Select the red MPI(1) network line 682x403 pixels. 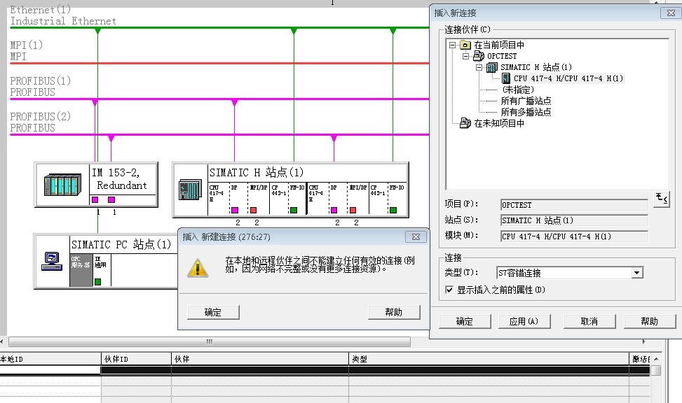[x=219, y=64]
